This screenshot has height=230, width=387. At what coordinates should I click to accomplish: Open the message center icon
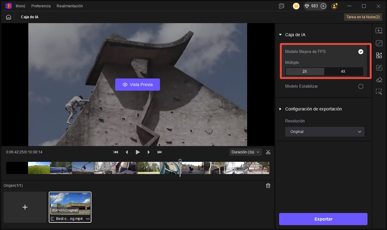(282, 6)
